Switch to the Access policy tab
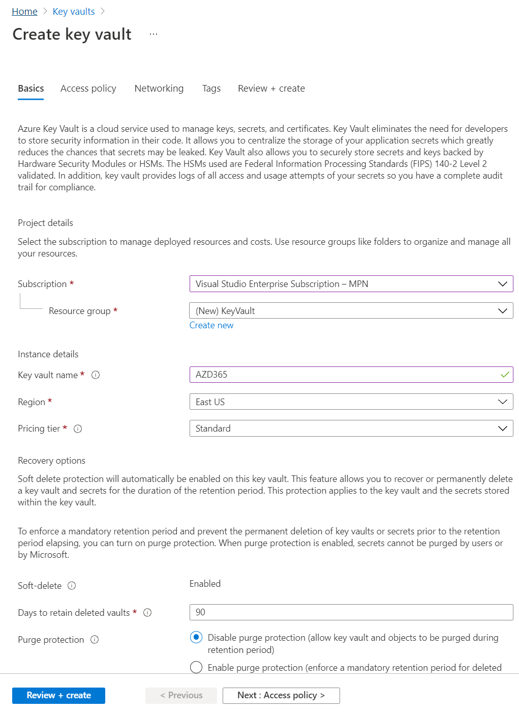The width and height of the screenshot is (519, 712). pyautogui.click(x=88, y=88)
